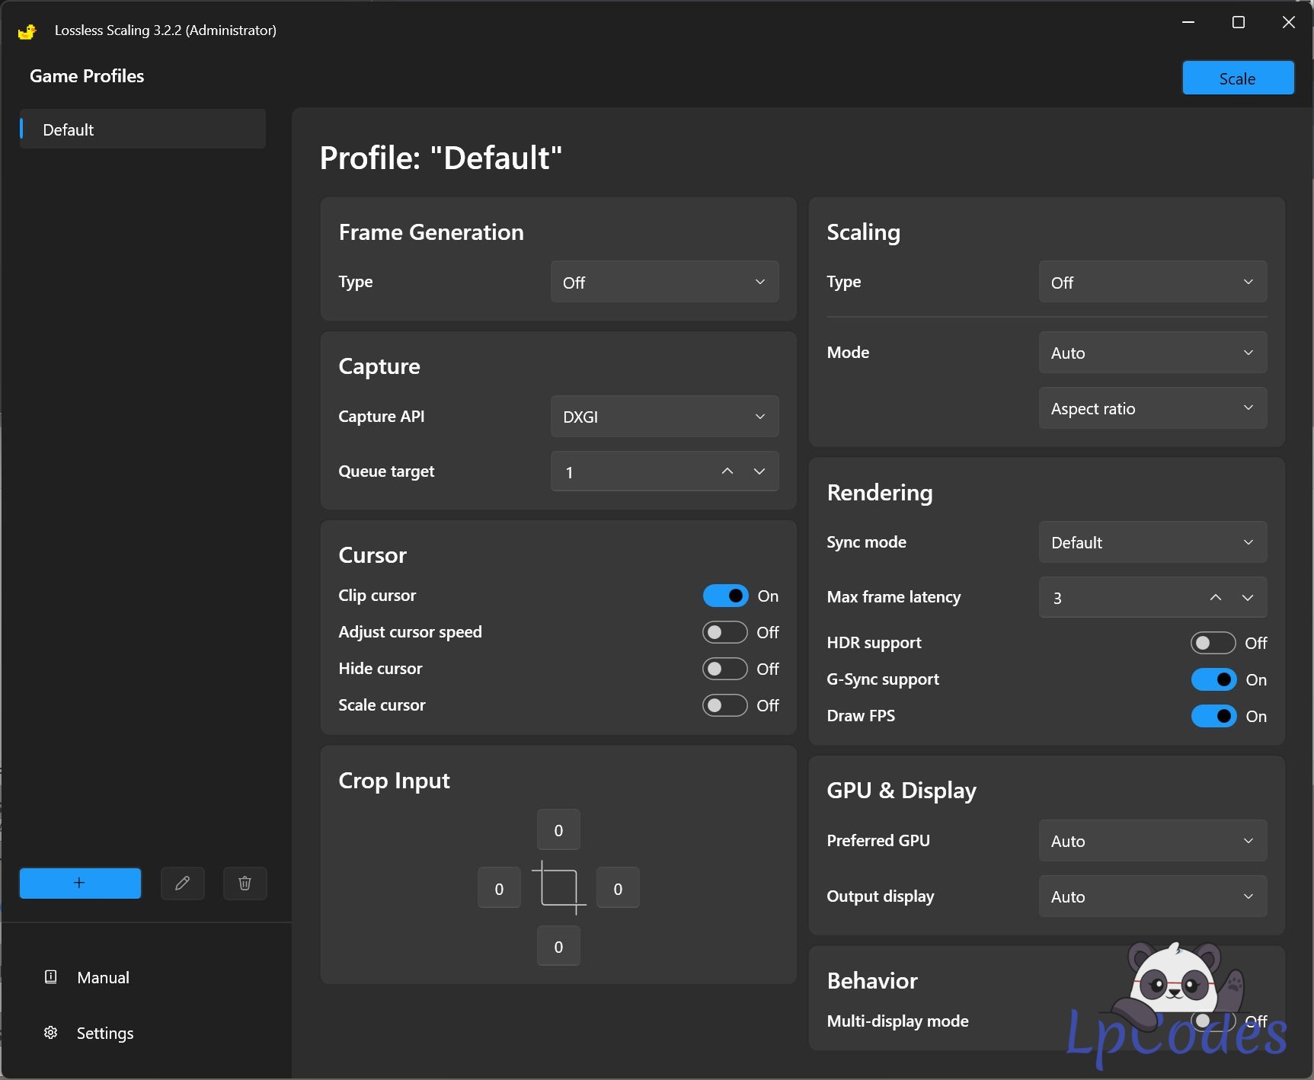
Task: Increase Queue target with up arrow
Action: click(727, 471)
